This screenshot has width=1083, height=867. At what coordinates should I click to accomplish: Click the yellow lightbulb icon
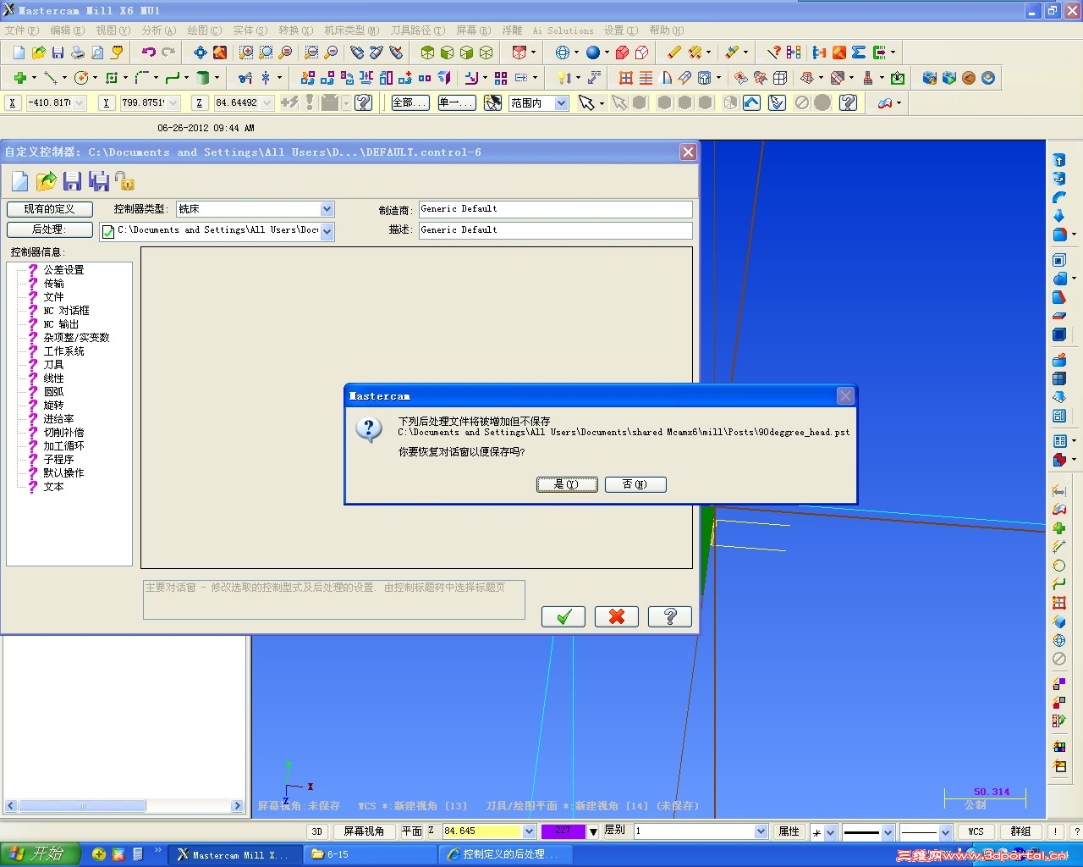tap(563, 78)
